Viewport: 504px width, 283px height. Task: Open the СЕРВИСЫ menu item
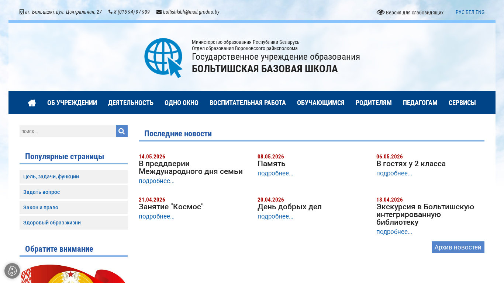point(462,103)
